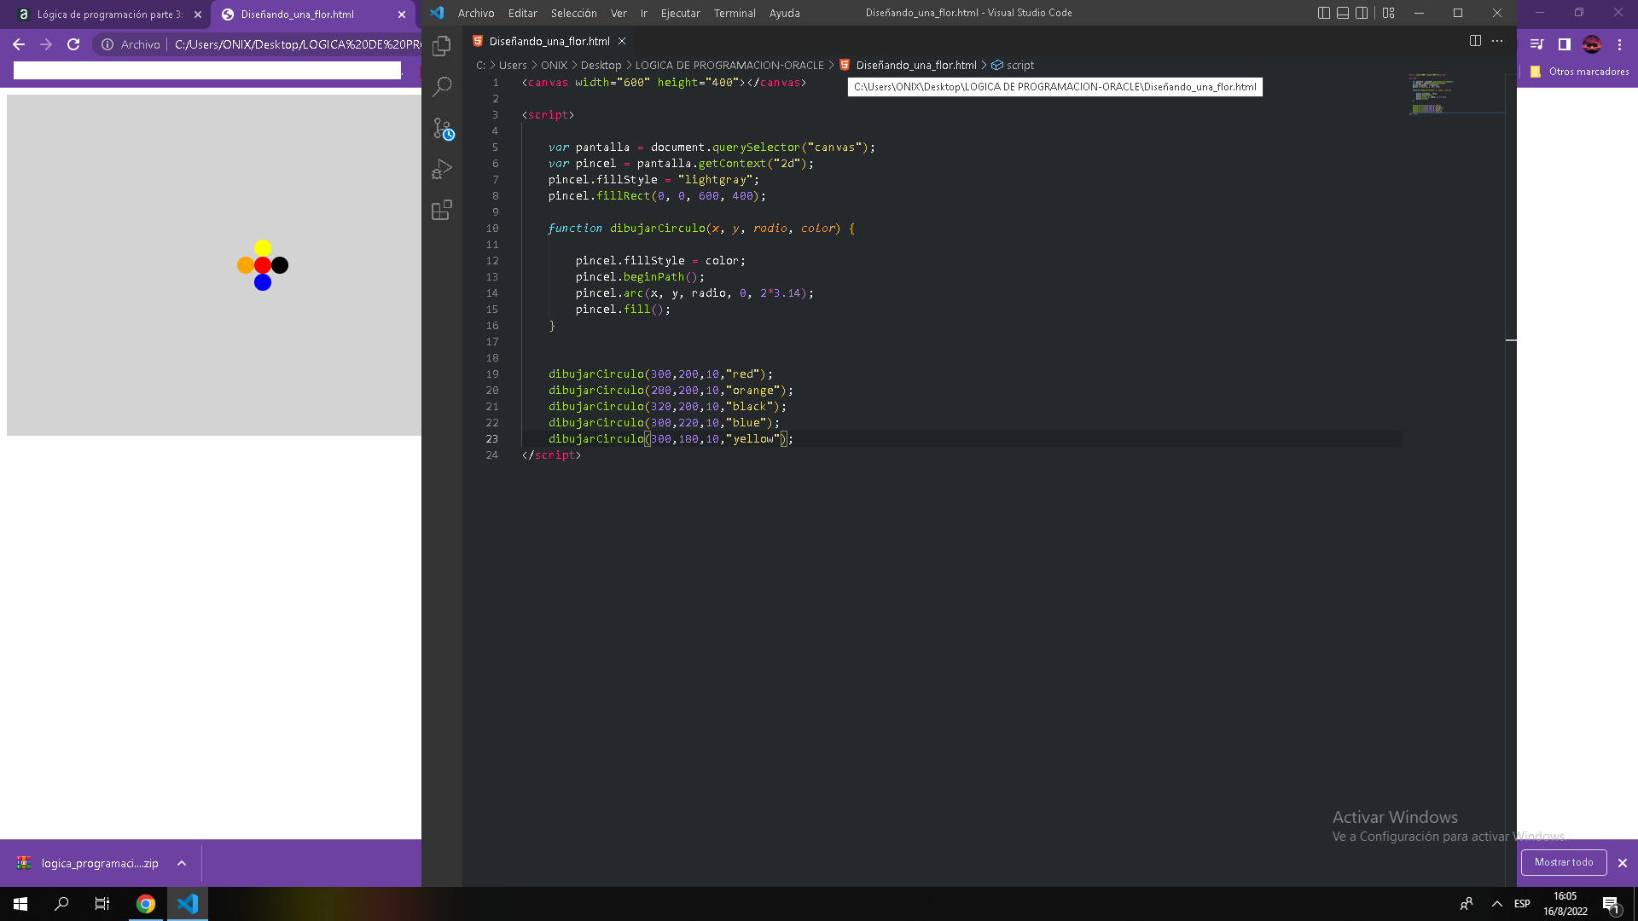This screenshot has width=1638, height=921.
Task: Open the Selección menu
Action: (x=574, y=13)
